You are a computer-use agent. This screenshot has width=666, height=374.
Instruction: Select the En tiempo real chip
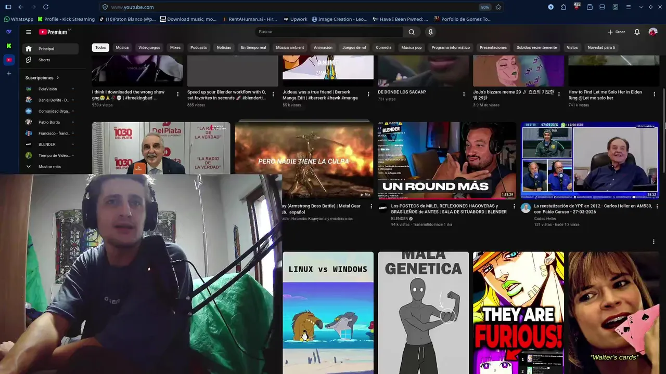coord(253,48)
